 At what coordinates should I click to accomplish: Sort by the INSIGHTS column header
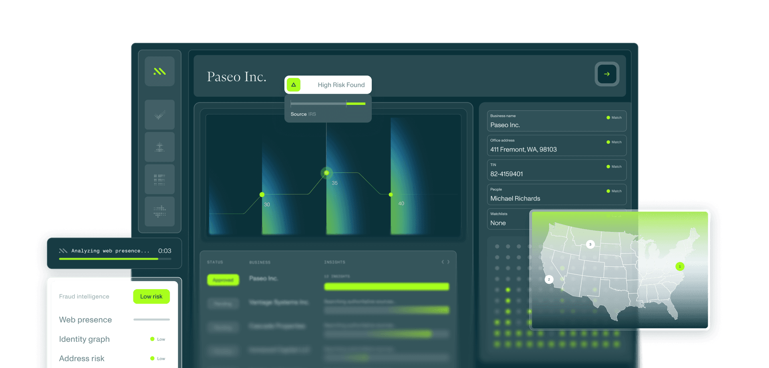[x=334, y=262]
